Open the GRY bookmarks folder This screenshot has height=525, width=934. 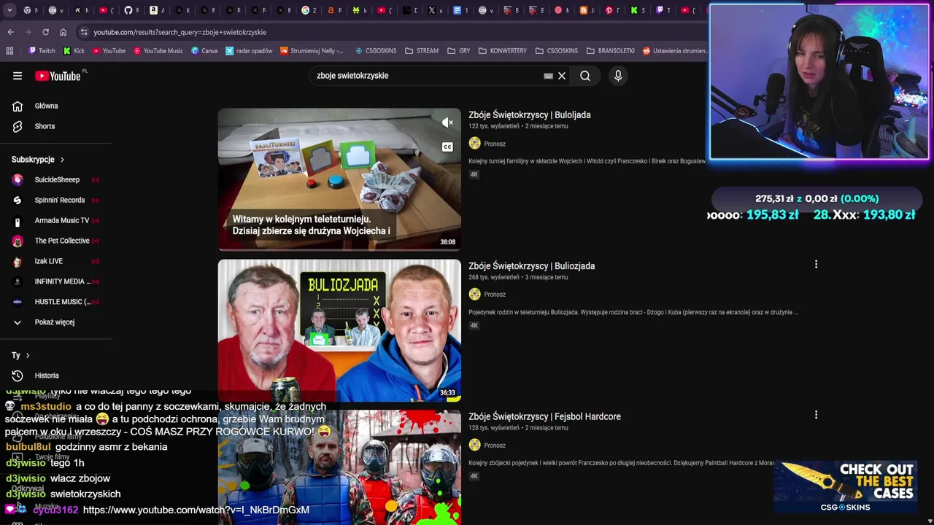(458, 51)
